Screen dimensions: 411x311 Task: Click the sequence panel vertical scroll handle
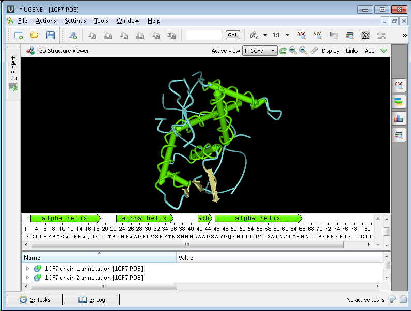pos(386,231)
